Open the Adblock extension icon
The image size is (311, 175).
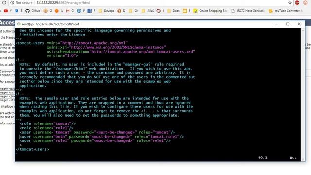(297, 3)
